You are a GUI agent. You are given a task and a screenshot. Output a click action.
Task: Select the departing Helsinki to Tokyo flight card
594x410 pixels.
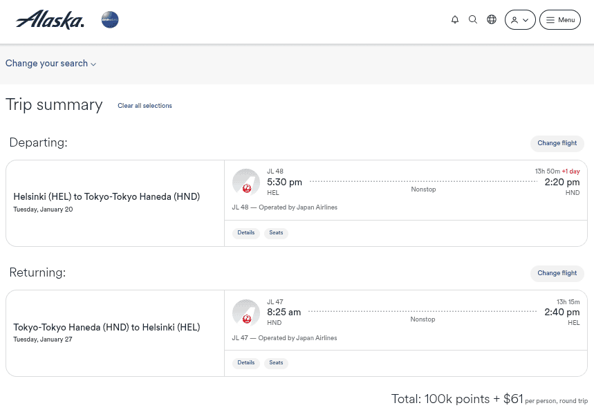(x=114, y=203)
